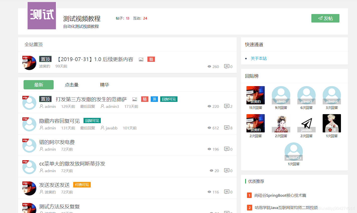Click the image icon on the 2019-07-31 post

(141, 60)
